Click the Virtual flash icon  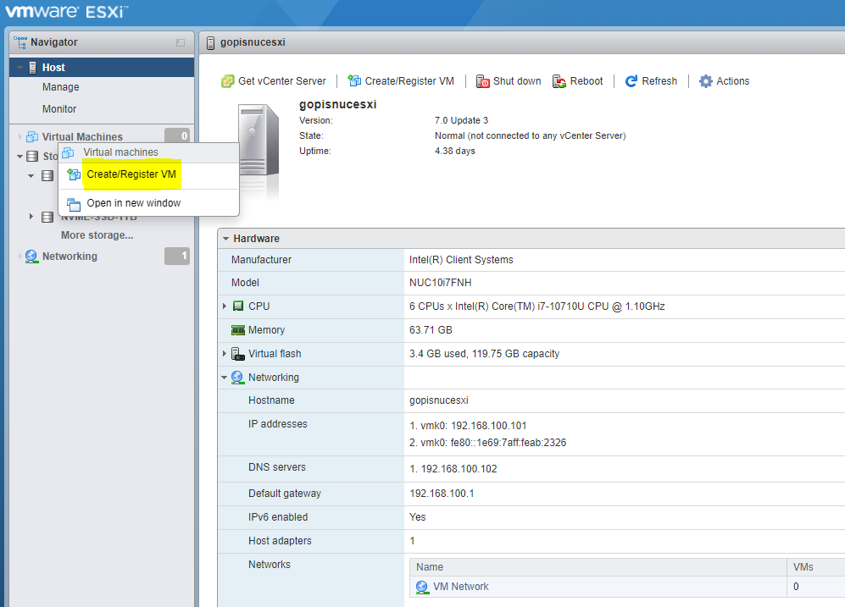(x=237, y=354)
